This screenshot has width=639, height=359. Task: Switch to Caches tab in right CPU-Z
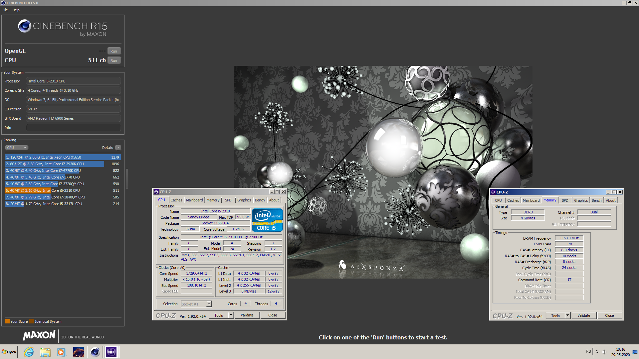point(513,200)
